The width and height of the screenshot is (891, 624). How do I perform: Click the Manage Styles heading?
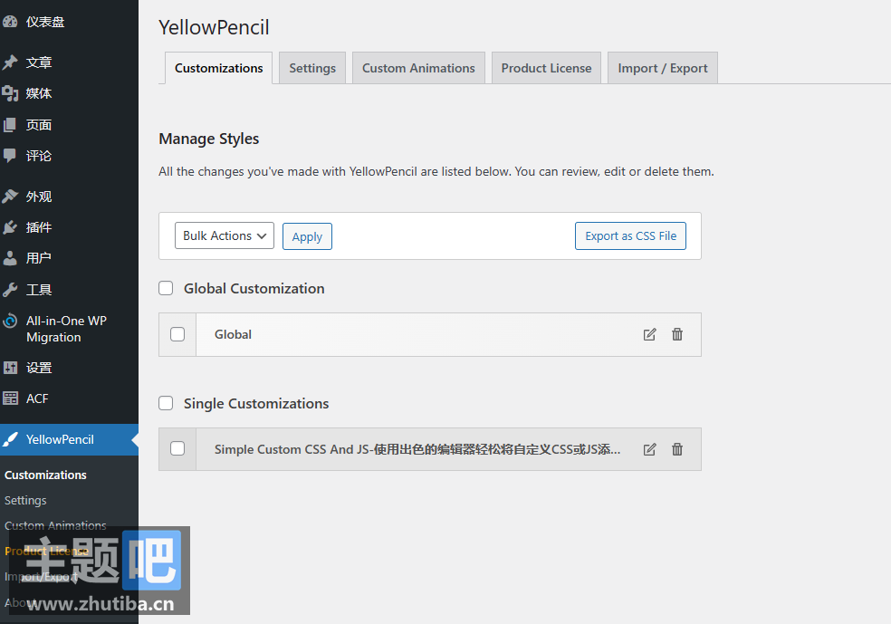pyautogui.click(x=209, y=139)
